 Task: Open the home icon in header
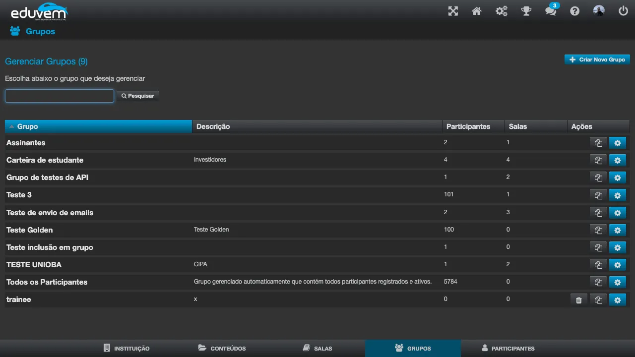coord(477,11)
